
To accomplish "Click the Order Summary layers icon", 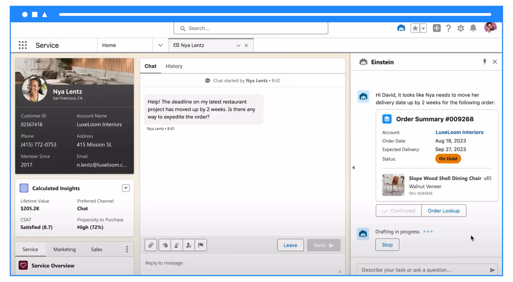I will 387,119.
